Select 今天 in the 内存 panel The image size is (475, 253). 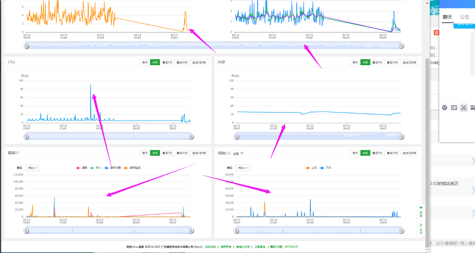[365, 62]
